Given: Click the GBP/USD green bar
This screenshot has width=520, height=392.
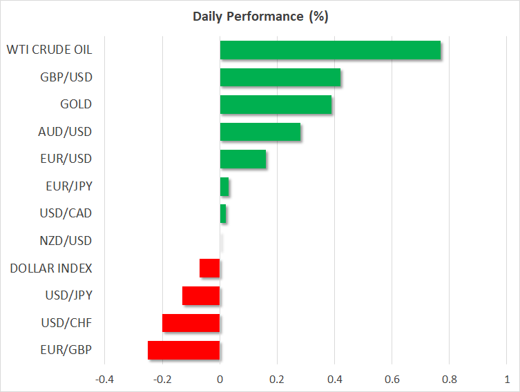Looking at the screenshot, I should pyautogui.click(x=280, y=77).
